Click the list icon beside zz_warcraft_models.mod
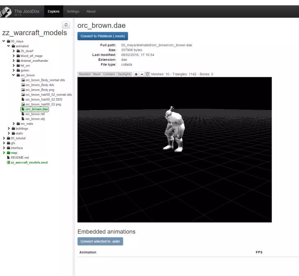This screenshot has height=276, width=299. coord(8,162)
